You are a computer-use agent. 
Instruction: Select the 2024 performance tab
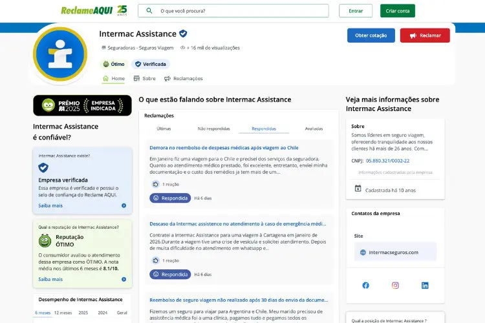coord(103,313)
